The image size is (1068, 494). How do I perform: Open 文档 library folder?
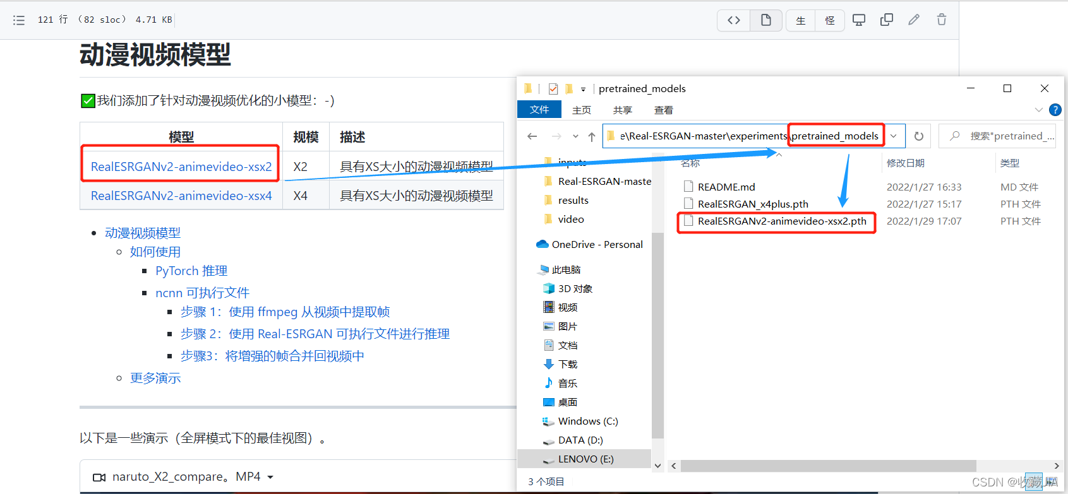point(567,346)
